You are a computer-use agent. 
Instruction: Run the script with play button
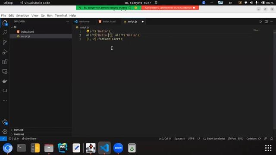(260, 22)
